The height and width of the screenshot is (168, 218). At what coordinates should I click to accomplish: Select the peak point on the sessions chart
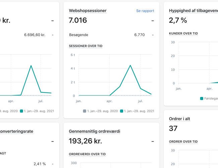[130, 65]
